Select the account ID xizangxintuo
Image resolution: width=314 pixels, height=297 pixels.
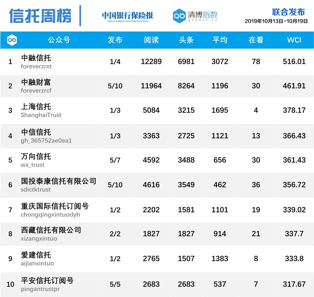39,239
